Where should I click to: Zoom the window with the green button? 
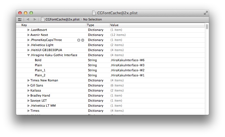click(31, 13)
